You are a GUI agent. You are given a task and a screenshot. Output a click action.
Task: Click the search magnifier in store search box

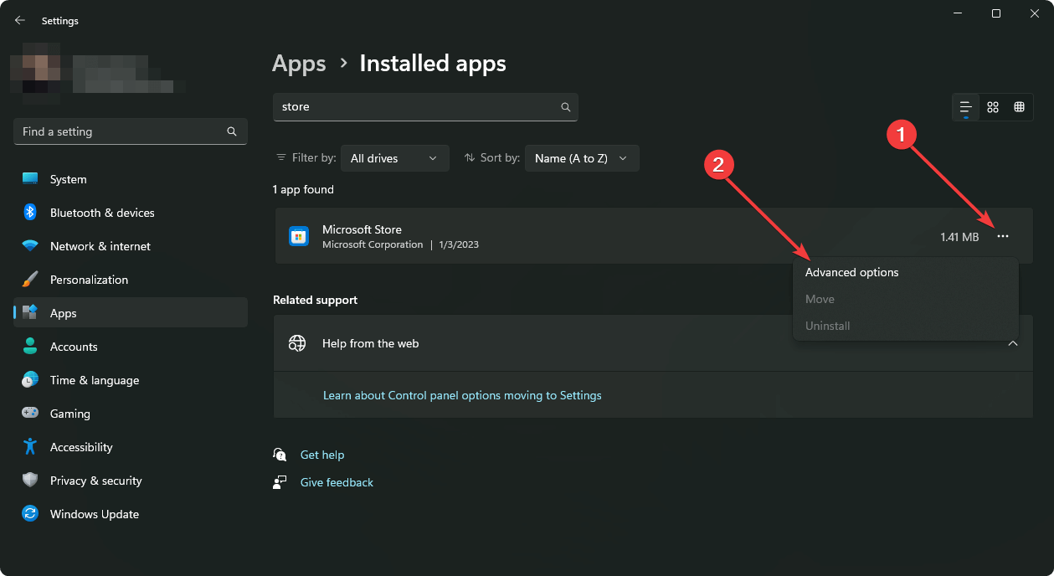[565, 107]
